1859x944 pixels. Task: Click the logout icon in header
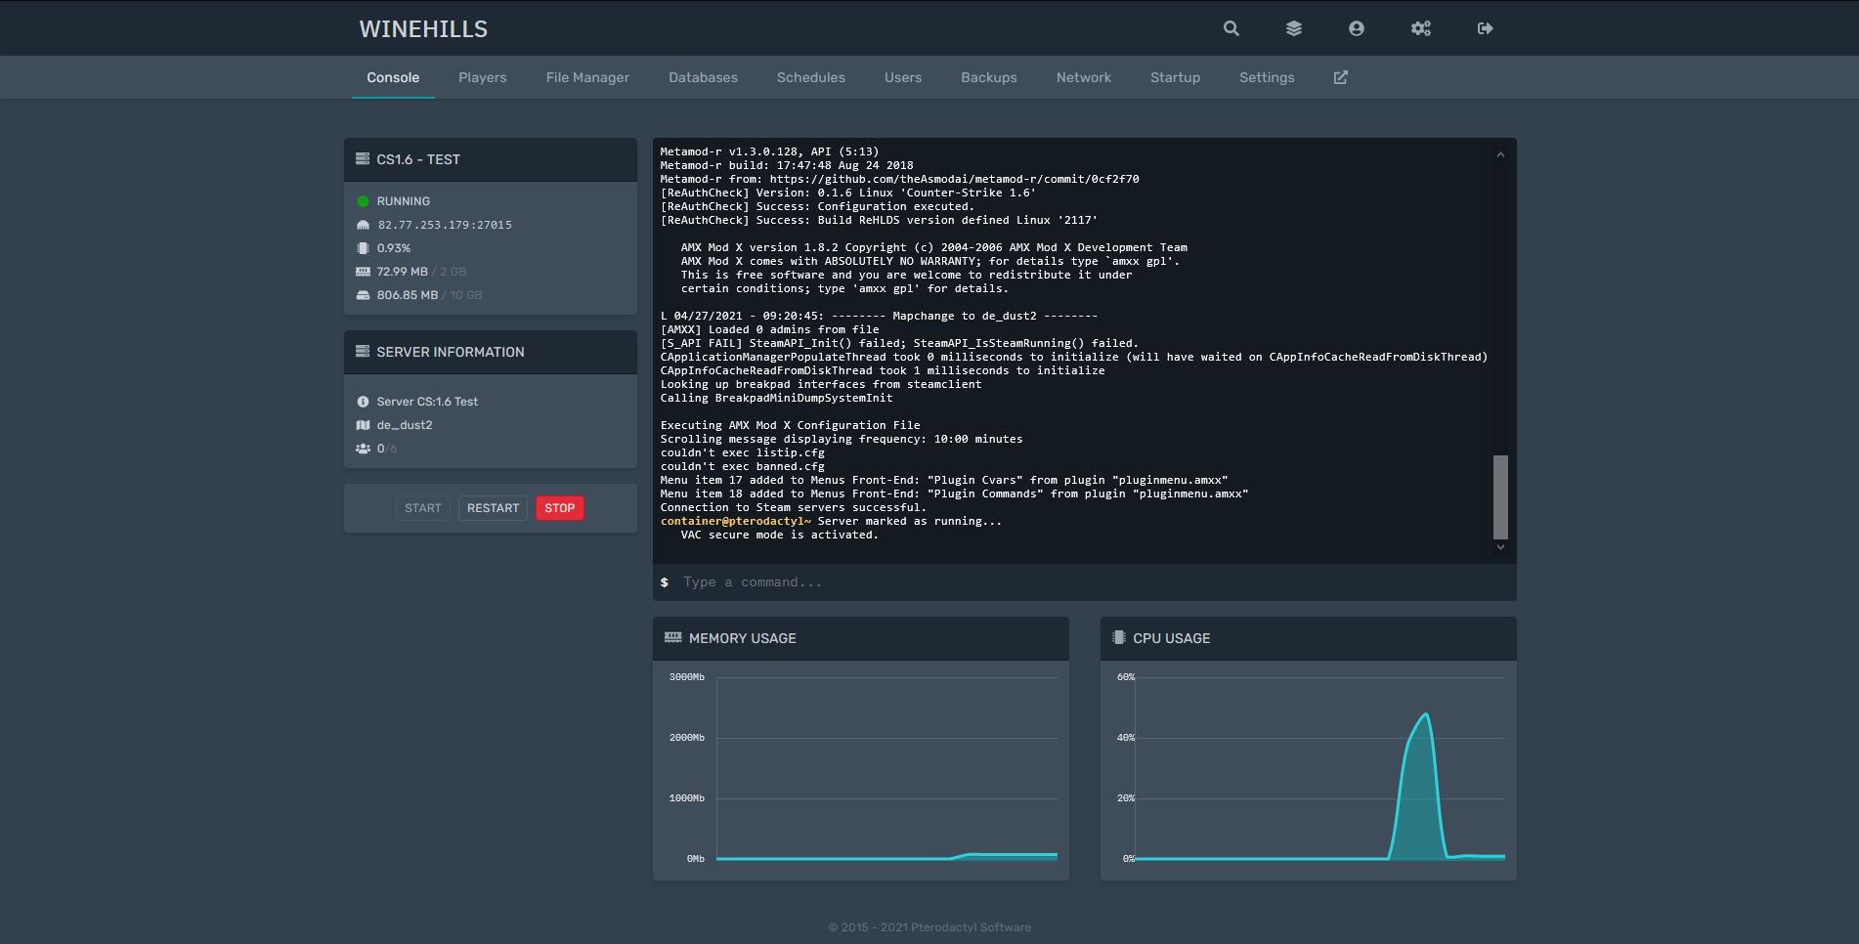point(1485,28)
